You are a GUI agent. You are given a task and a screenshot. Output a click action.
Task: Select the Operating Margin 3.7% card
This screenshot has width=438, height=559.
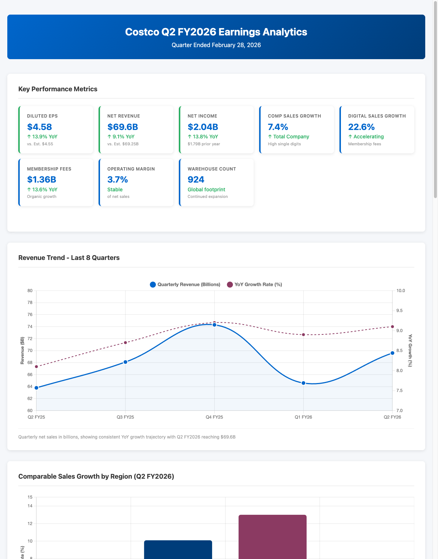136,183
